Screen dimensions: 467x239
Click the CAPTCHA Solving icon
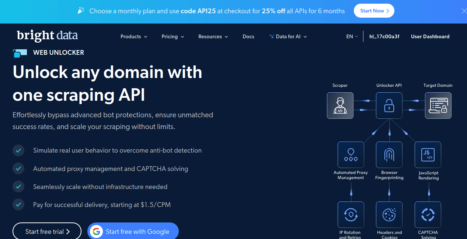coord(428,214)
